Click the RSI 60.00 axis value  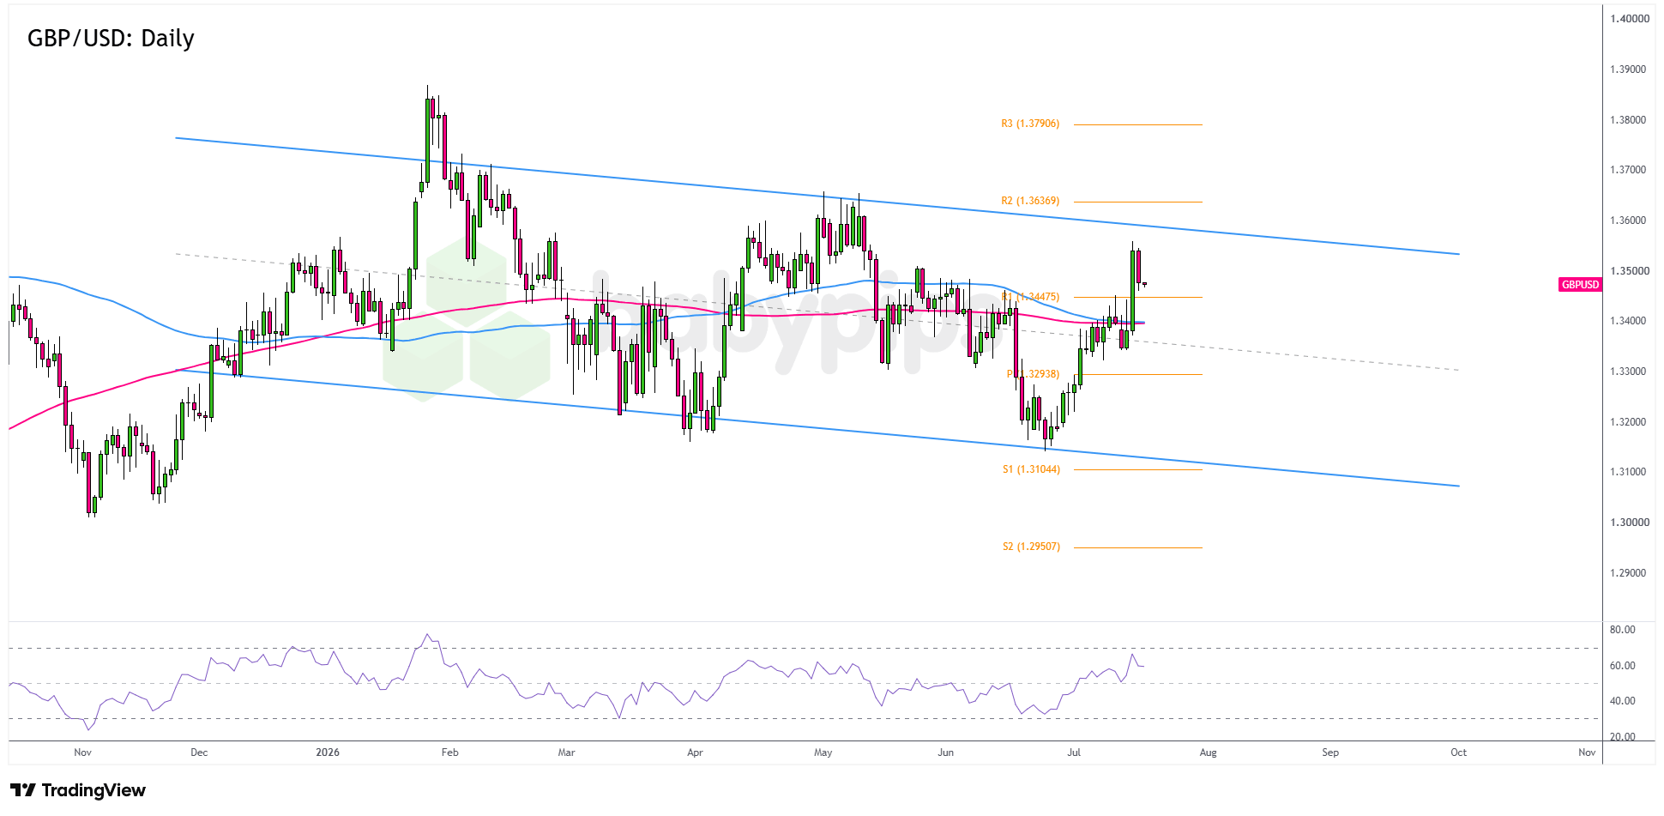[x=1623, y=666]
